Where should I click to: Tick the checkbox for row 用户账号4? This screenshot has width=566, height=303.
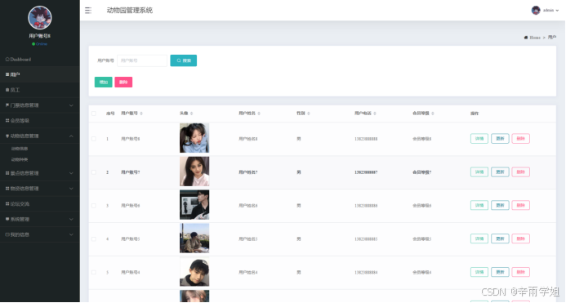pos(94,272)
